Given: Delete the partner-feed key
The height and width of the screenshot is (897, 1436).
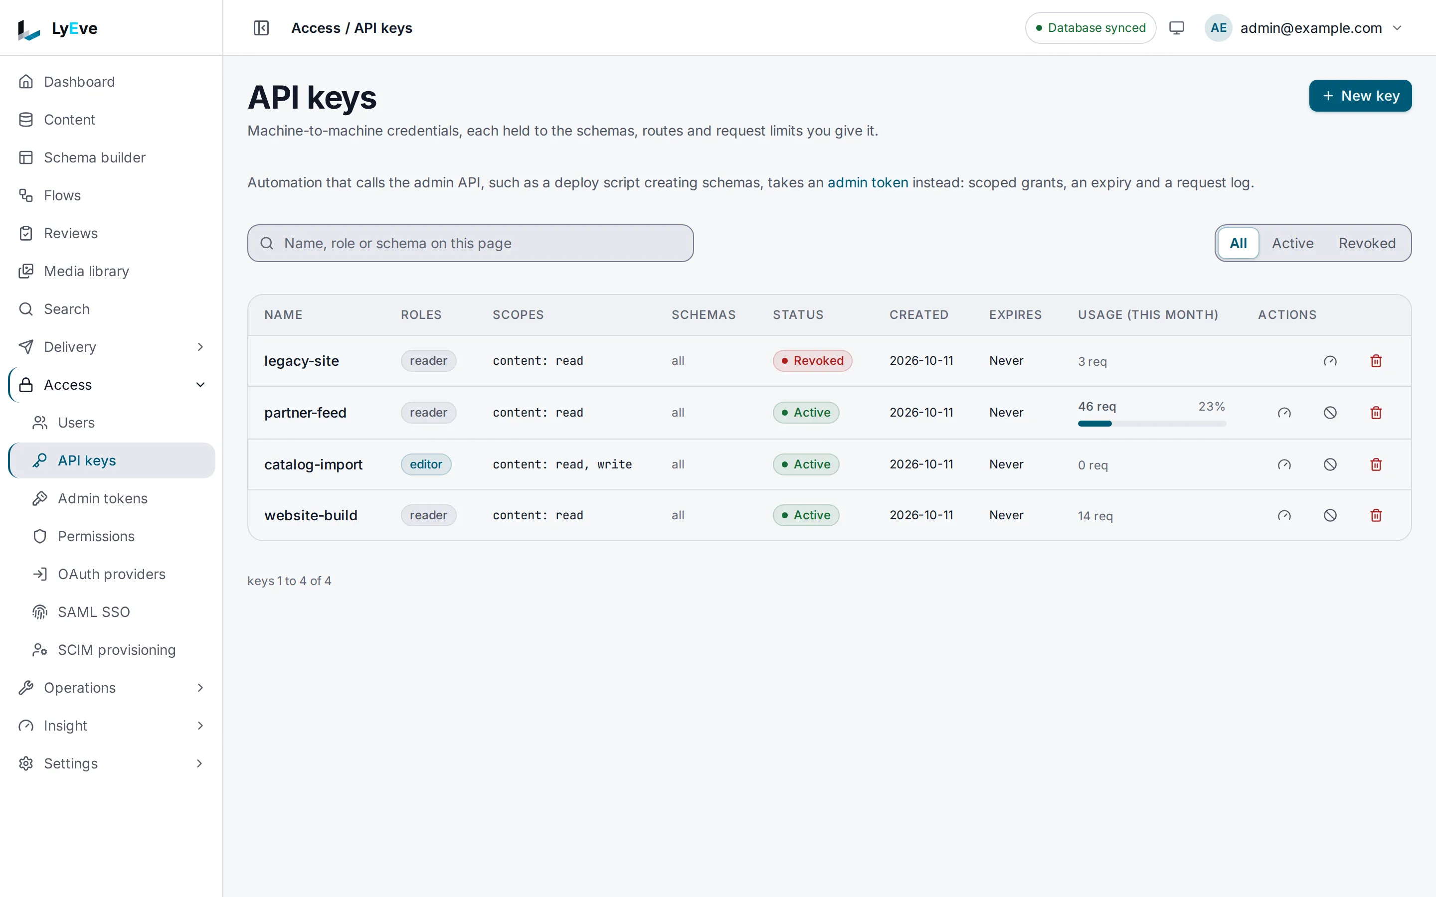Looking at the screenshot, I should [1376, 413].
